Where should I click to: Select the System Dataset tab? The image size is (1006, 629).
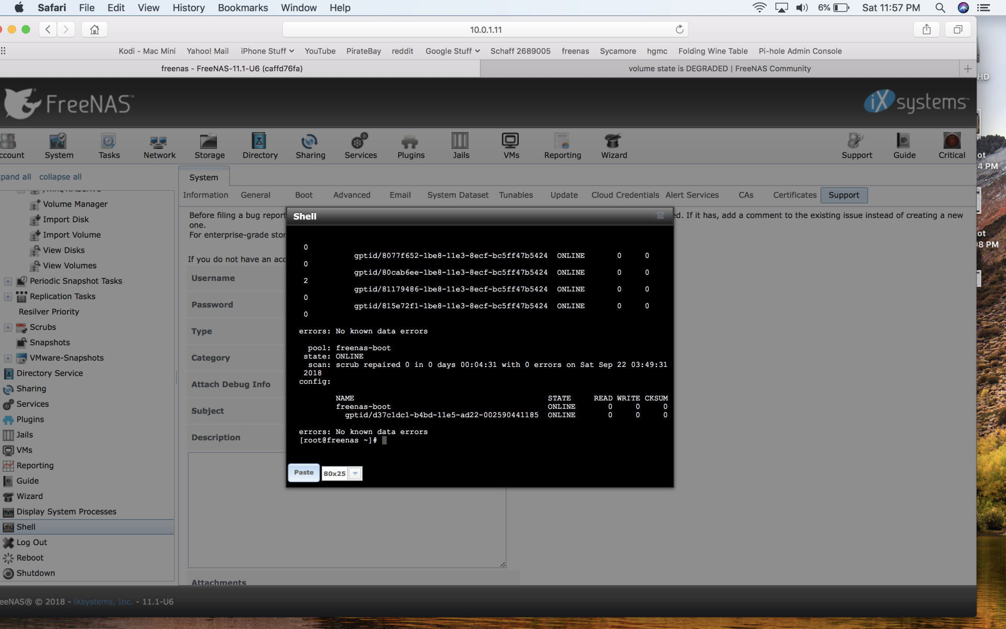pyautogui.click(x=457, y=195)
